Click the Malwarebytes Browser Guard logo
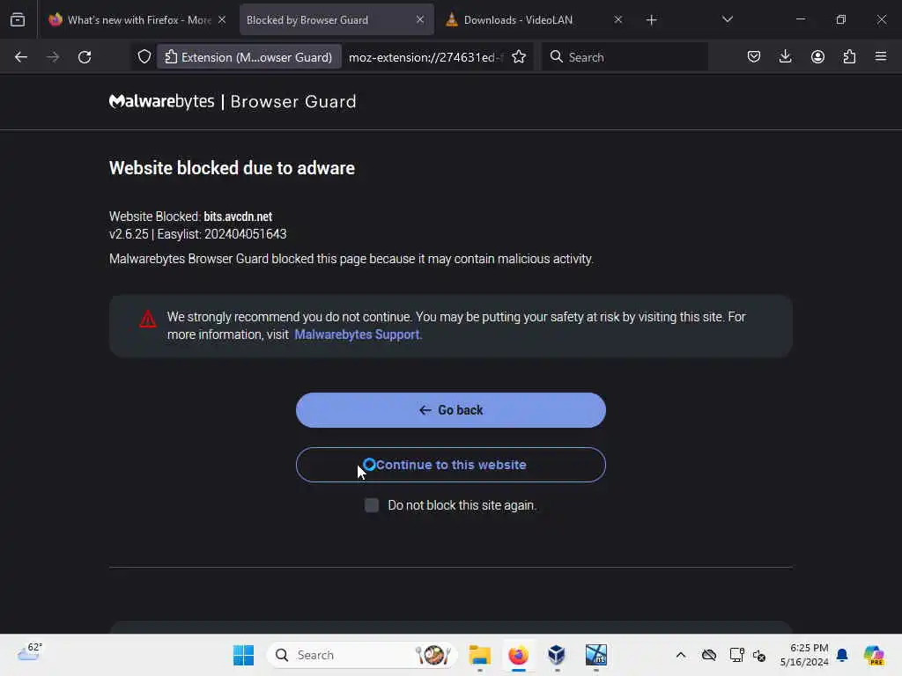Viewport: 902px width, 676px height. pos(233,102)
